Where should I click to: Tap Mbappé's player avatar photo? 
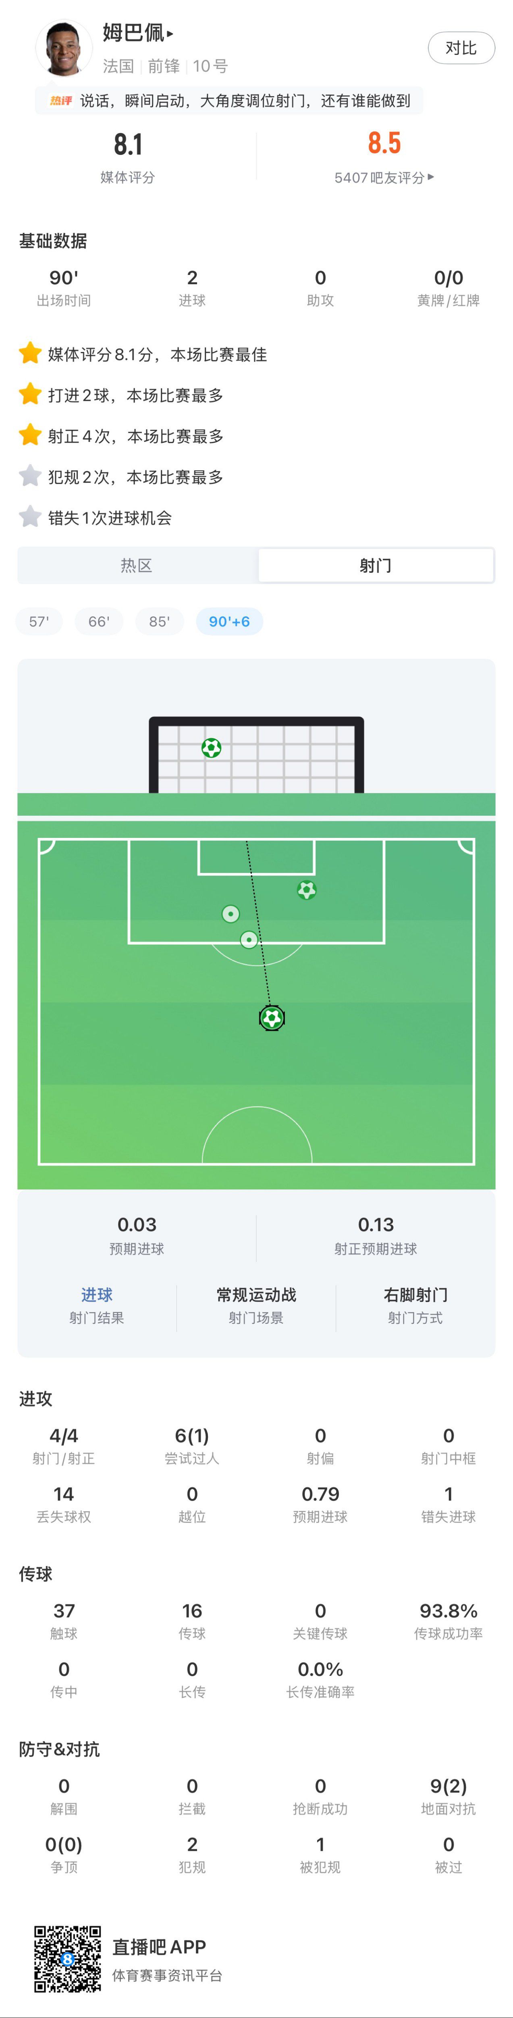(x=64, y=47)
